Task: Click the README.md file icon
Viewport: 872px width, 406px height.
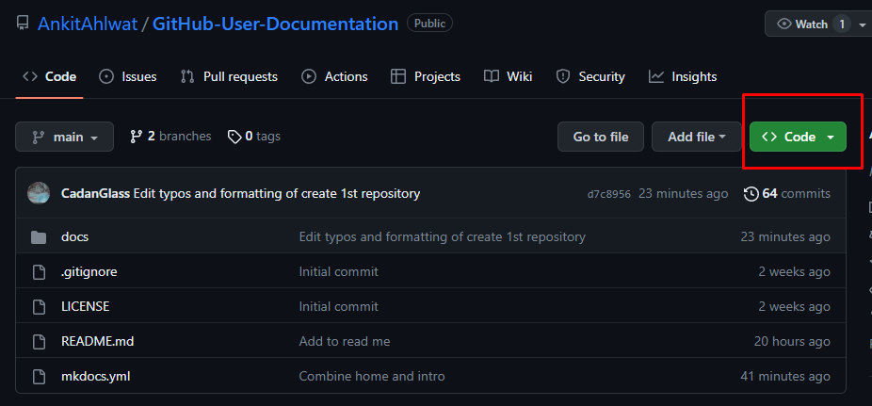Action: [x=39, y=342]
